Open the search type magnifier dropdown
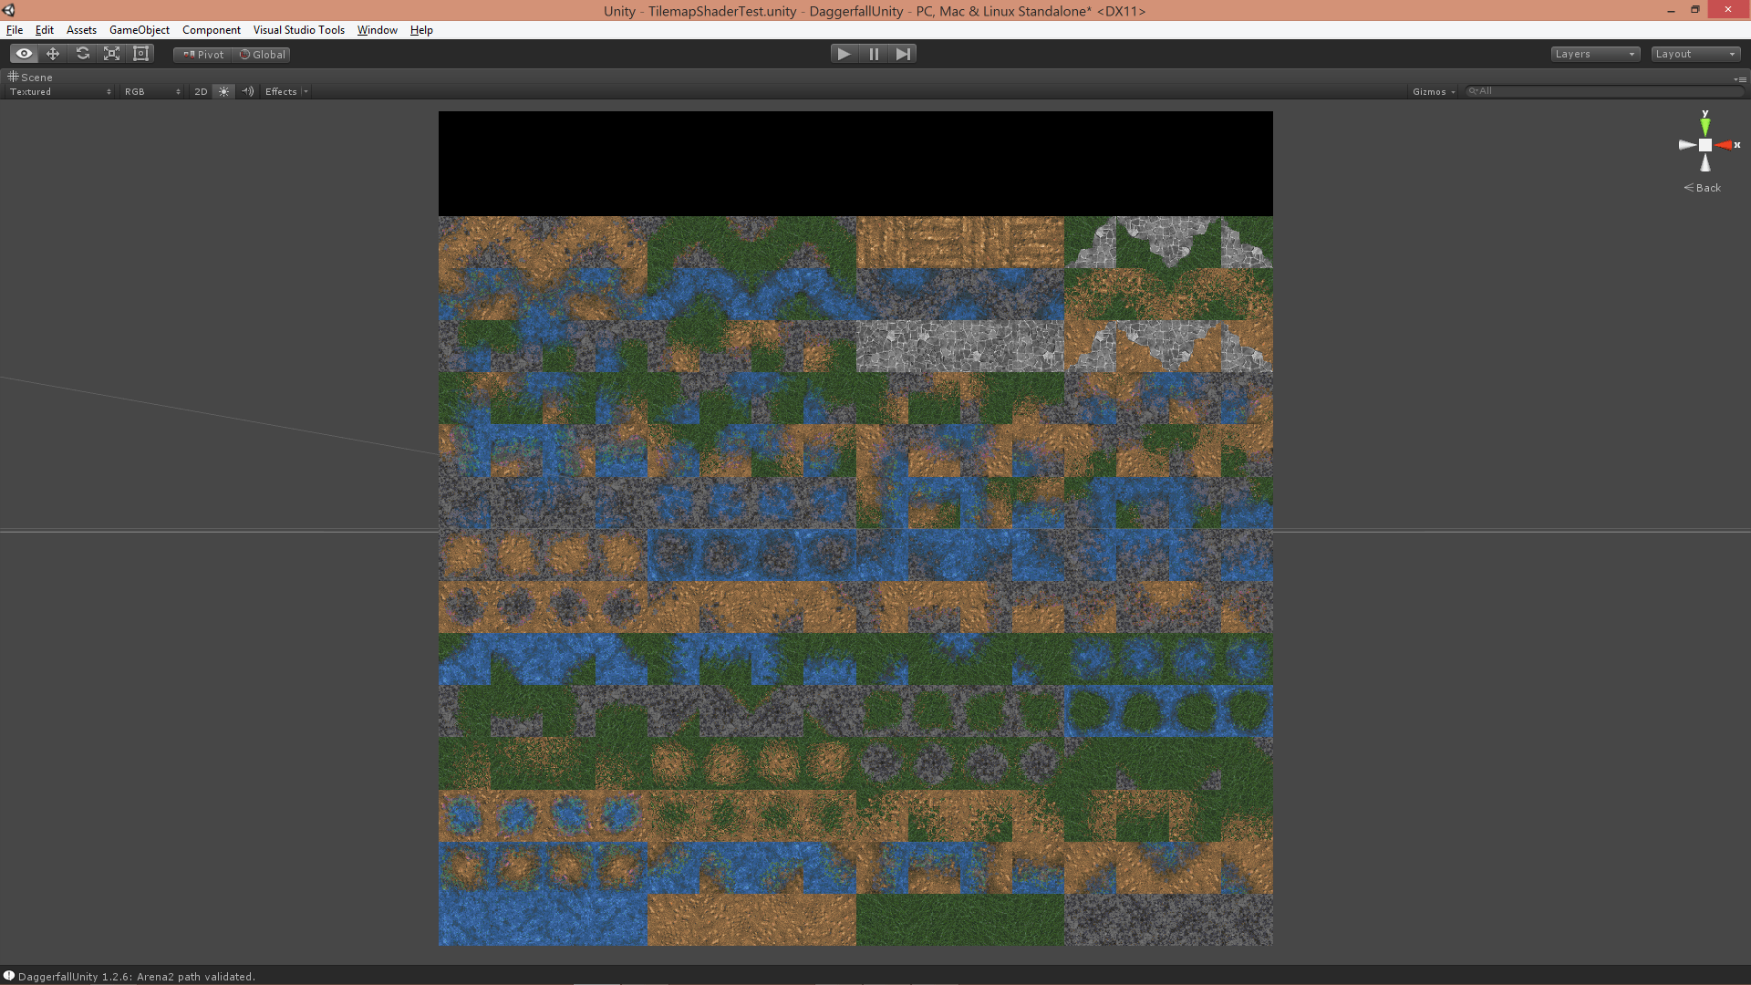 pyautogui.click(x=1473, y=91)
